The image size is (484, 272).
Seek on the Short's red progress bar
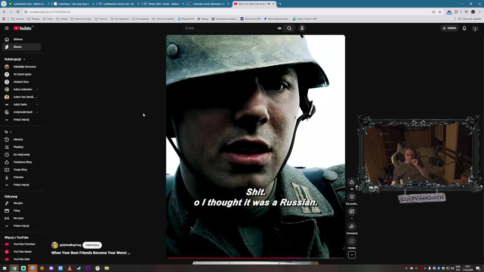255,258
